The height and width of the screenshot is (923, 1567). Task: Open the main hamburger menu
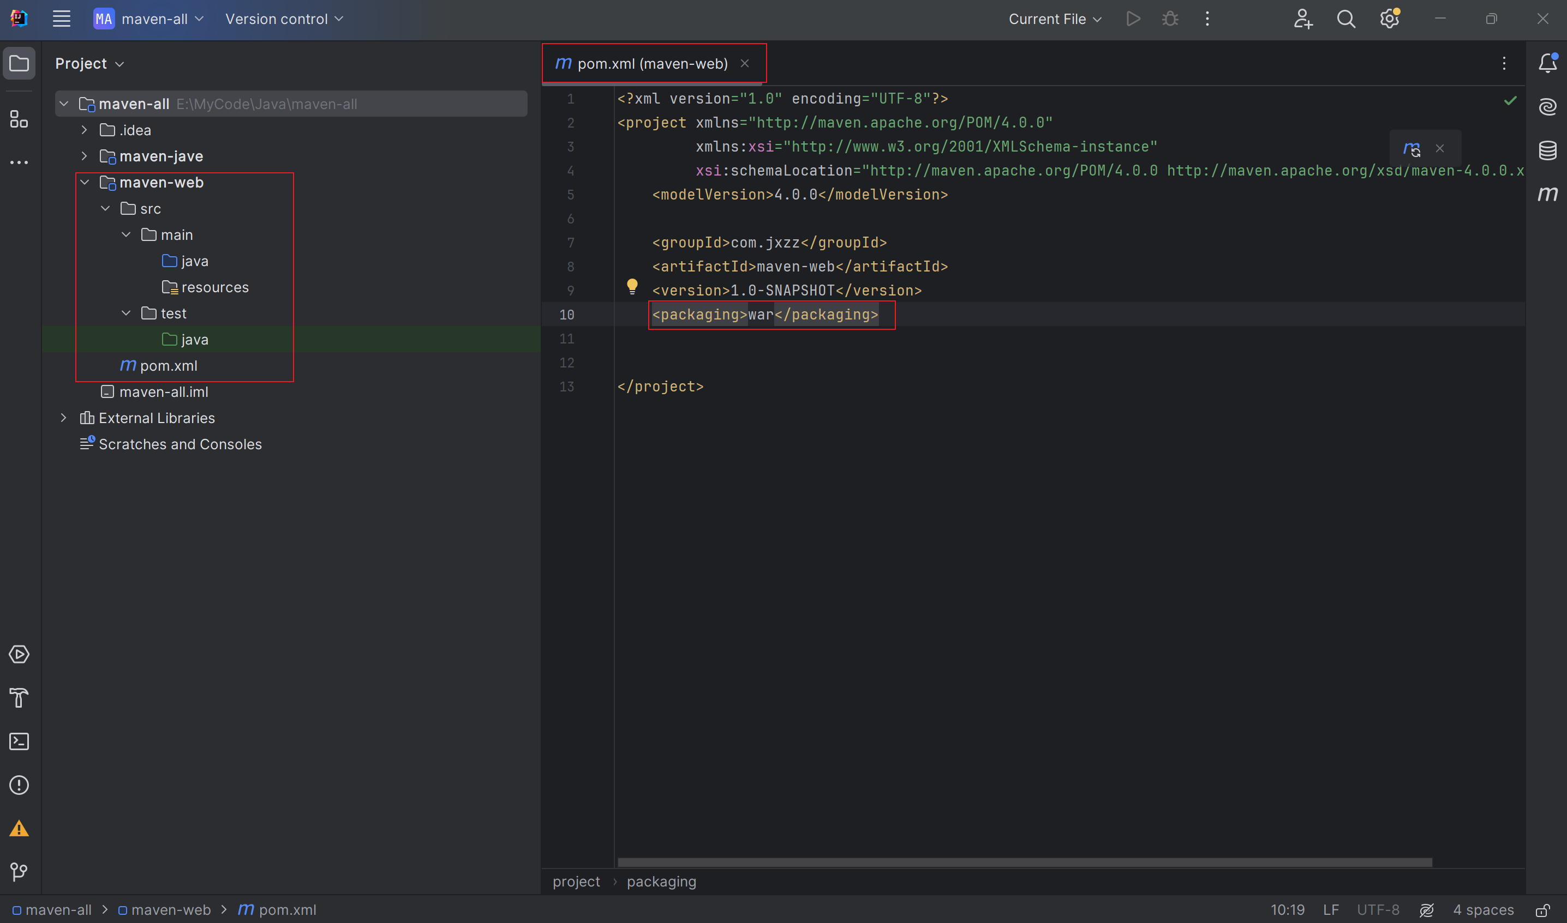coord(61,19)
